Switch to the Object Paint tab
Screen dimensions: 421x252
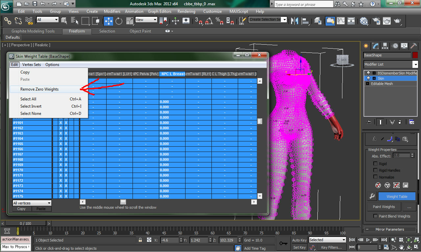[140, 31]
